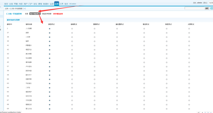Select 朋友圈样式 radio for forum ID 44

tap(117, 58)
